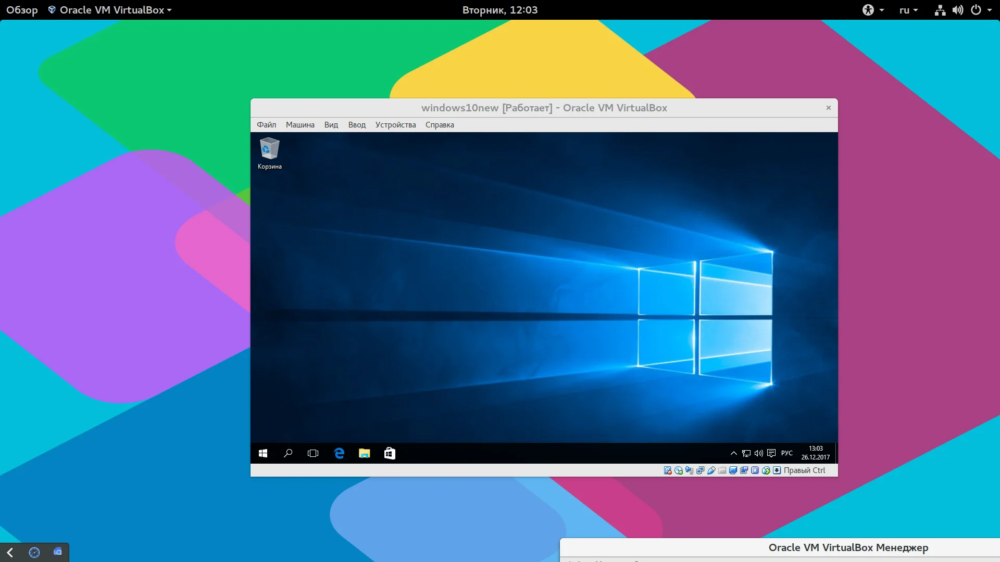The height and width of the screenshot is (562, 1000).
Task: Open the network adapters status icon
Action: point(701,470)
